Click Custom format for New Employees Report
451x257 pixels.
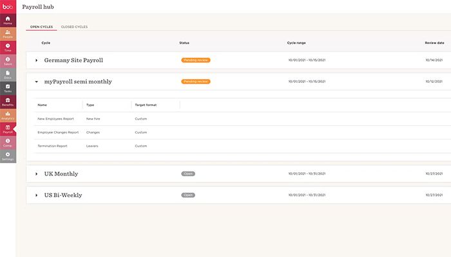pyautogui.click(x=140, y=119)
